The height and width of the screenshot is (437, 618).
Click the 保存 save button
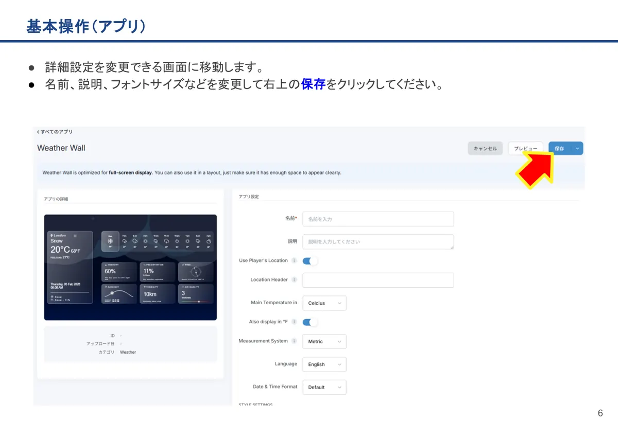coord(560,148)
